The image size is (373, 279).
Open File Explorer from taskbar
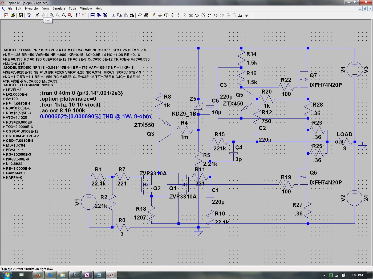[62, 275]
